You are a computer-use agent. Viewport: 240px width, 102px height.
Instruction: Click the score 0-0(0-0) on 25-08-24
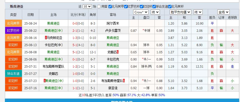click(78, 23)
